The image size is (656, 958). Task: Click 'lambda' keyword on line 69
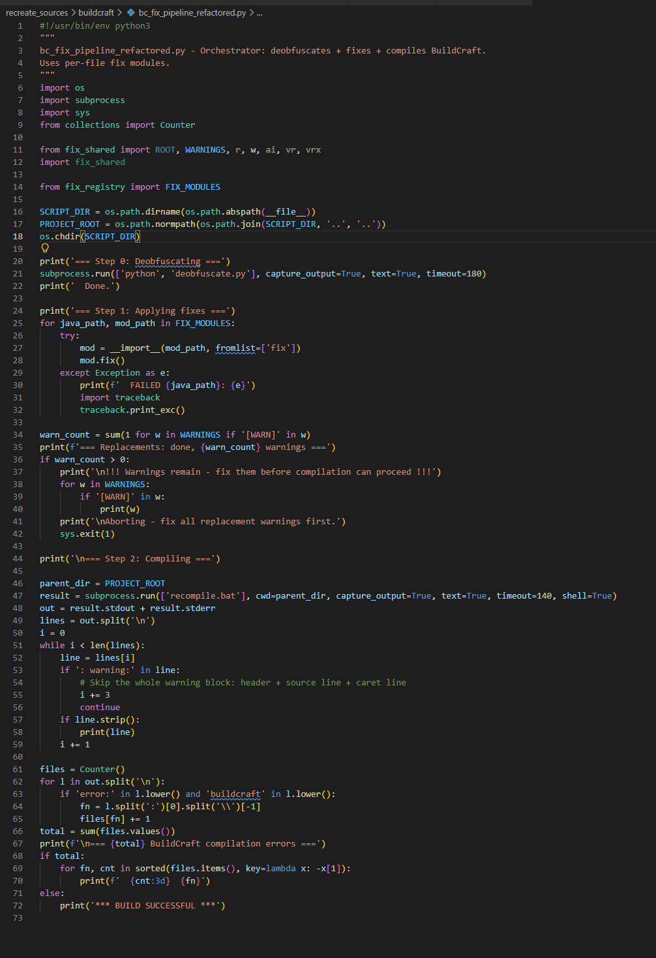pyautogui.click(x=280, y=869)
